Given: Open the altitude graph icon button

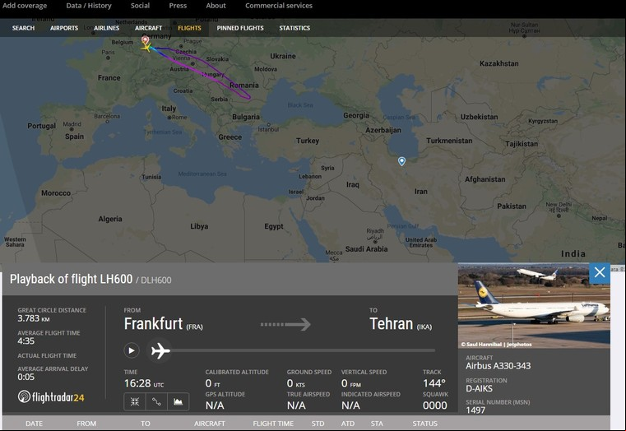Looking at the screenshot, I should 178,401.
